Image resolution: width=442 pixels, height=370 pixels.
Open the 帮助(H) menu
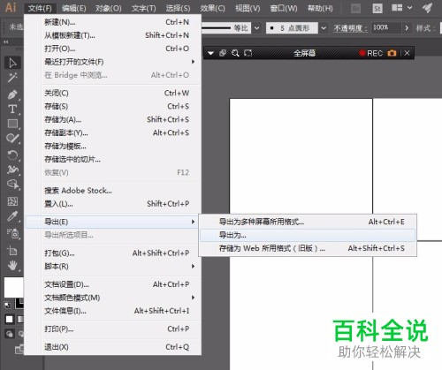(x=320, y=8)
